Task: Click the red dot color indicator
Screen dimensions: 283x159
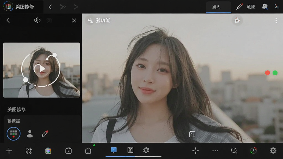Action: tap(267, 73)
